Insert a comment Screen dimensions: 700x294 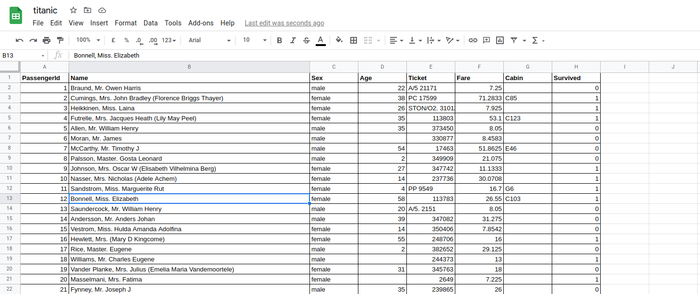click(x=486, y=40)
